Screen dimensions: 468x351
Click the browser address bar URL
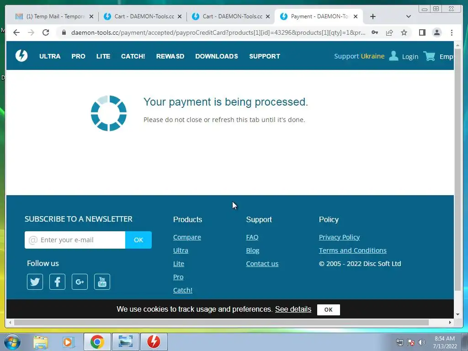point(218,32)
